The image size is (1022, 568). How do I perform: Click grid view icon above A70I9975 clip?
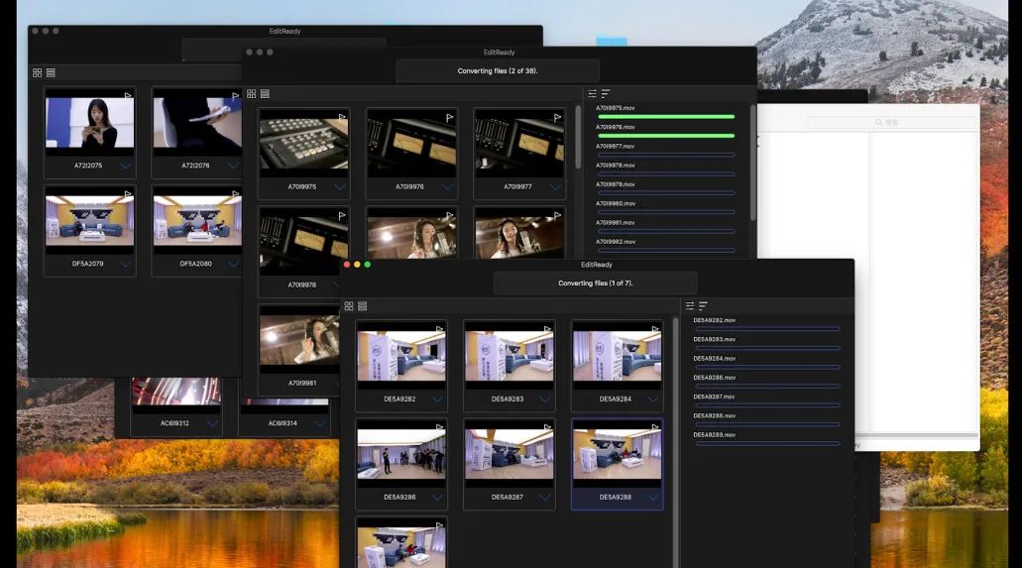click(x=252, y=94)
